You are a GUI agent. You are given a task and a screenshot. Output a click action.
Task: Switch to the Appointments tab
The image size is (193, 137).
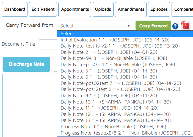pos(75,9)
